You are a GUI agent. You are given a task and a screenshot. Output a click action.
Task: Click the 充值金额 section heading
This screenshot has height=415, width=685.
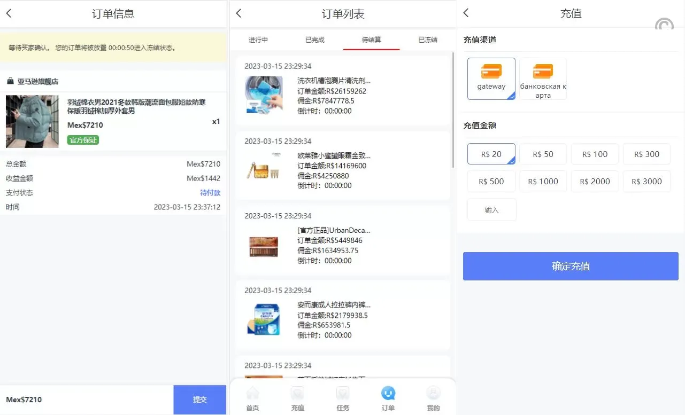[480, 126]
